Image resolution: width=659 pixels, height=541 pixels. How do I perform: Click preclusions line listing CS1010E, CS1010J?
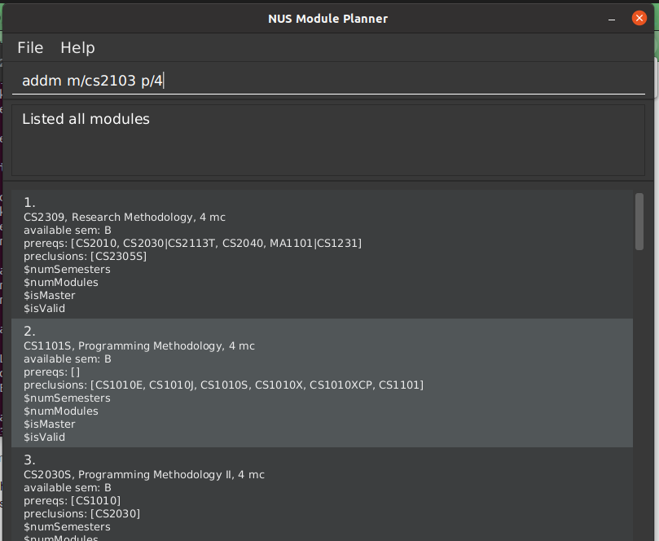point(223,385)
